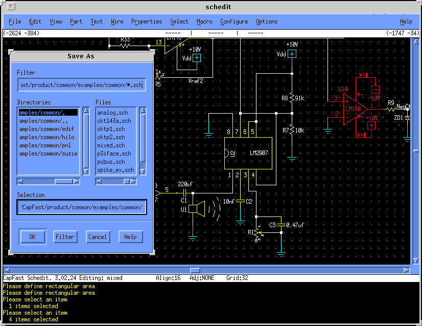
Task: Open the Options menu
Action: (267, 21)
